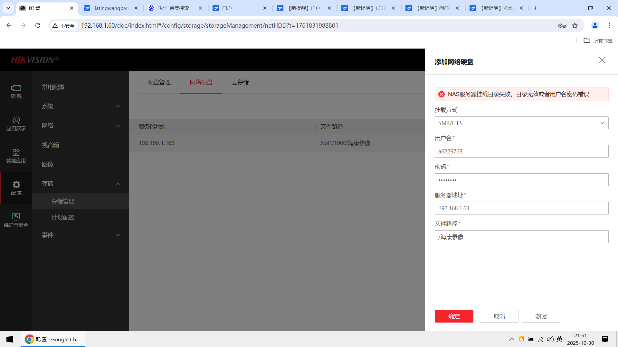Open 维护与安全 in the sidebar
This screenshot has width=618, height=347.
point(16,220)
